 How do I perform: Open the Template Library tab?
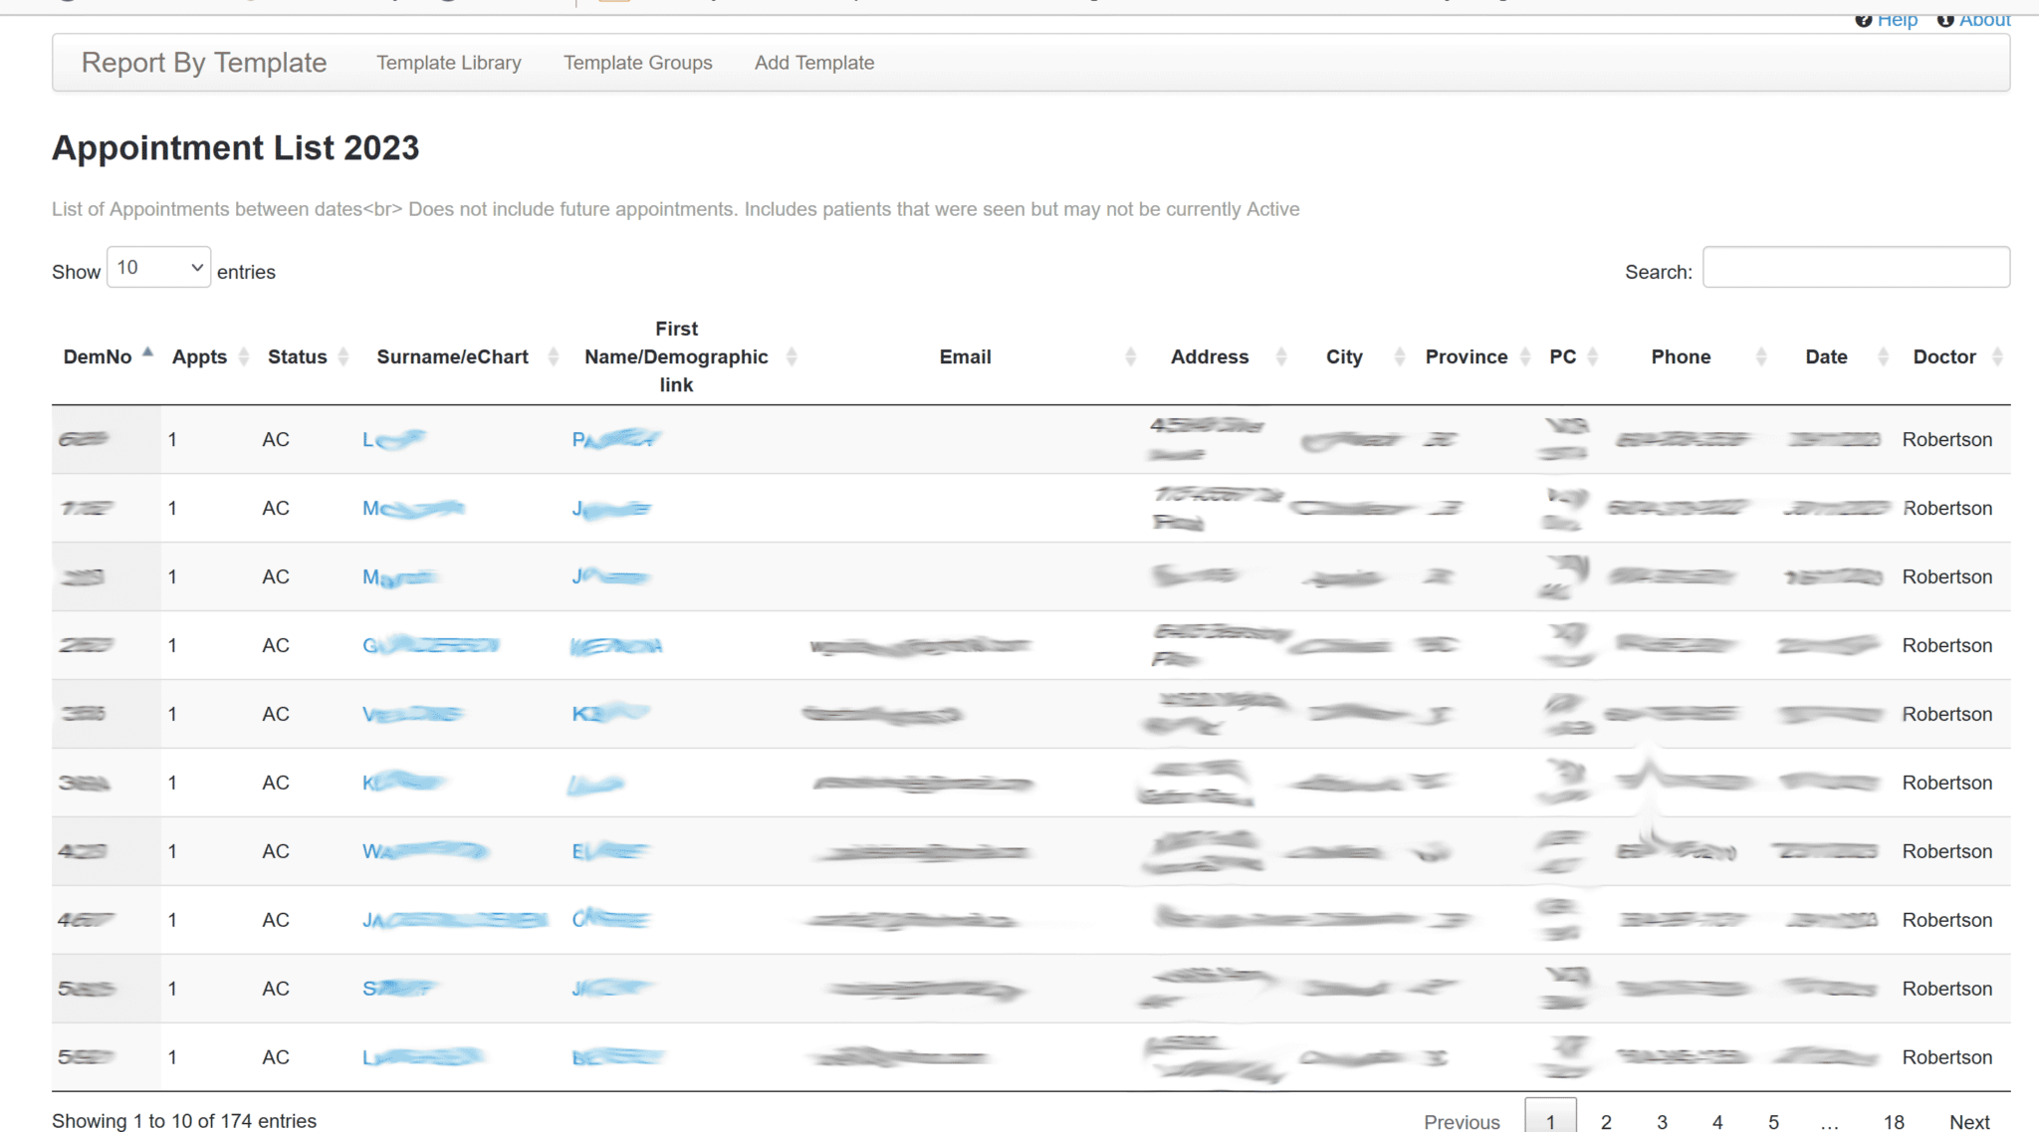coord(448,63)
